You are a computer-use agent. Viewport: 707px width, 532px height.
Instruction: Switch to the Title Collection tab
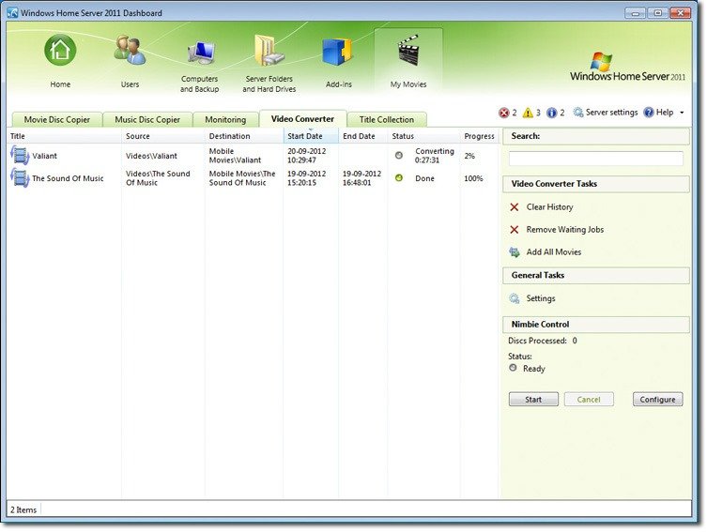(387, 119)
